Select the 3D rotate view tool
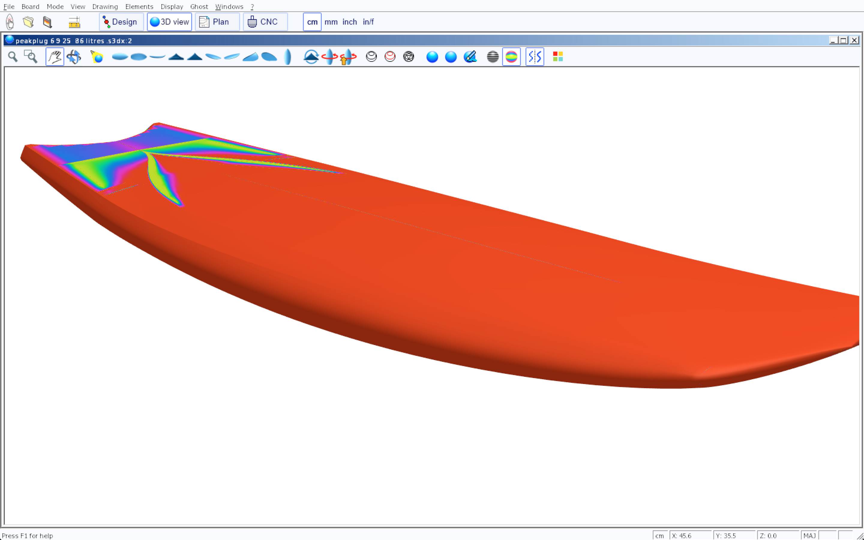The width and height of the screenshot is (864, 540). coord(74,57)
